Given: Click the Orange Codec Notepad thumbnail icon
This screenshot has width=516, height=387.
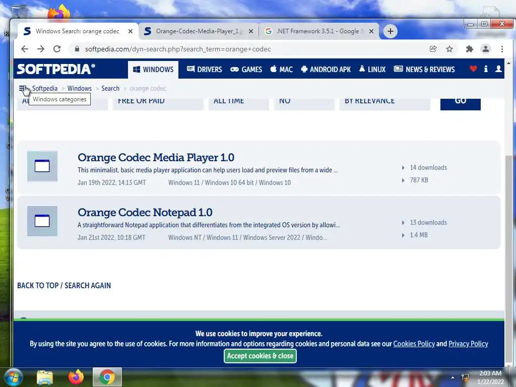Looking at the screenshot, I should point(42,221).
